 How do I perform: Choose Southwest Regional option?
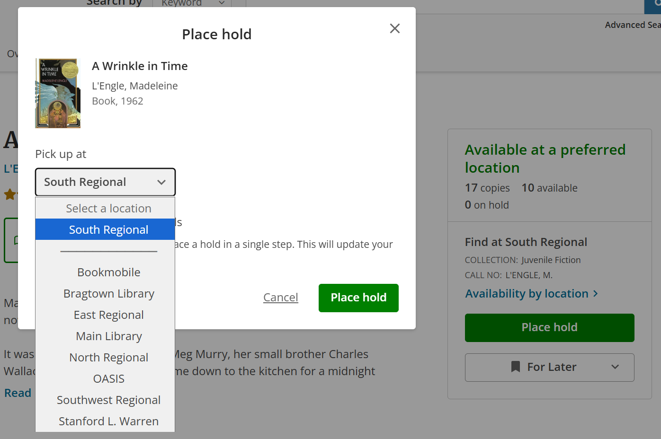pos(108,400)
